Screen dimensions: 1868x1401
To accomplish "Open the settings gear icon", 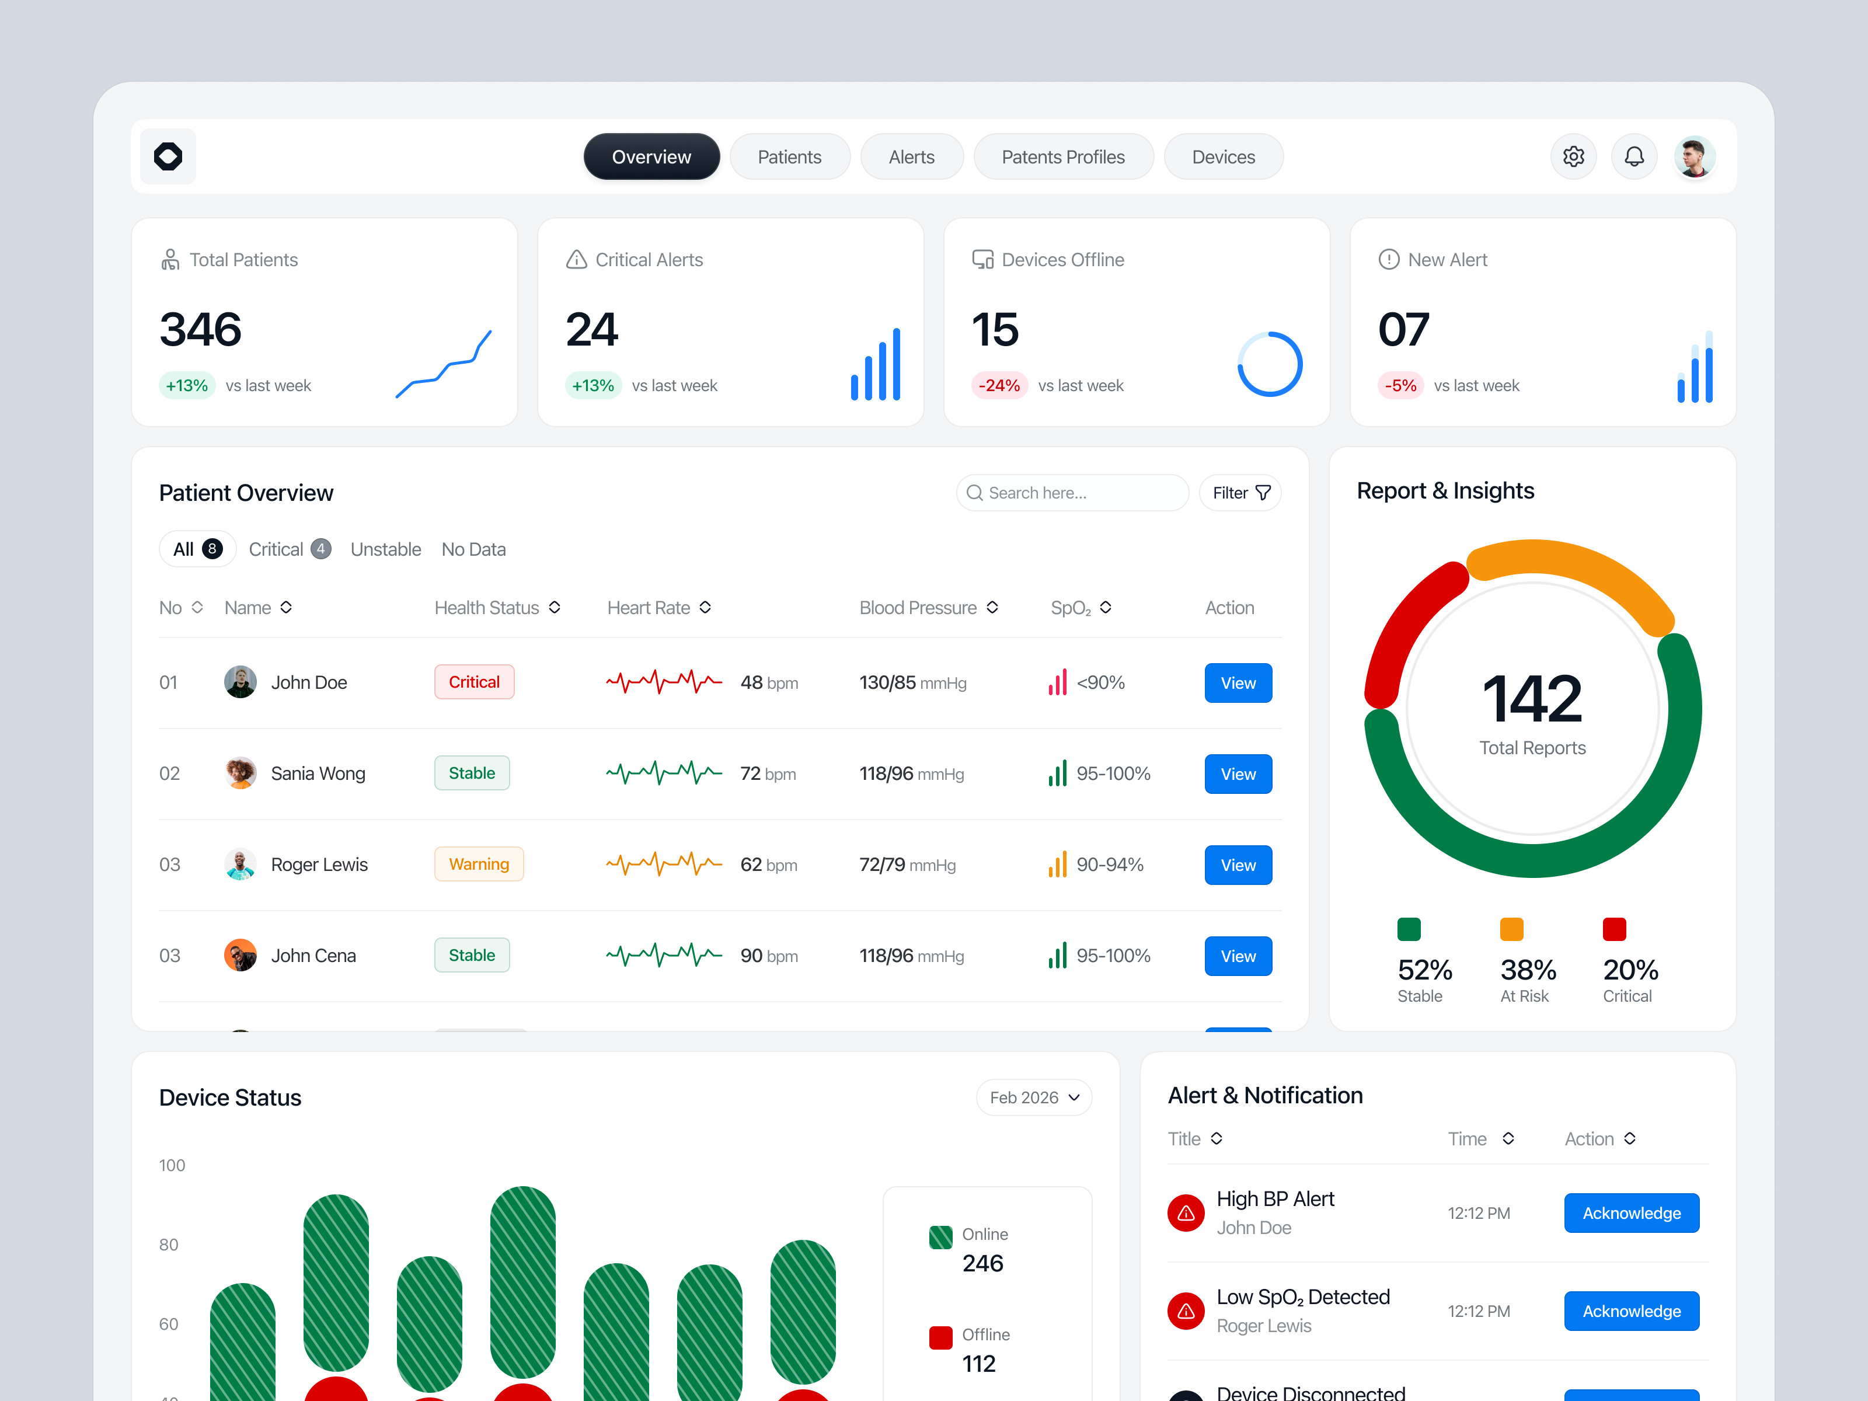I will pyautogui.click(x=1573, y=156).
